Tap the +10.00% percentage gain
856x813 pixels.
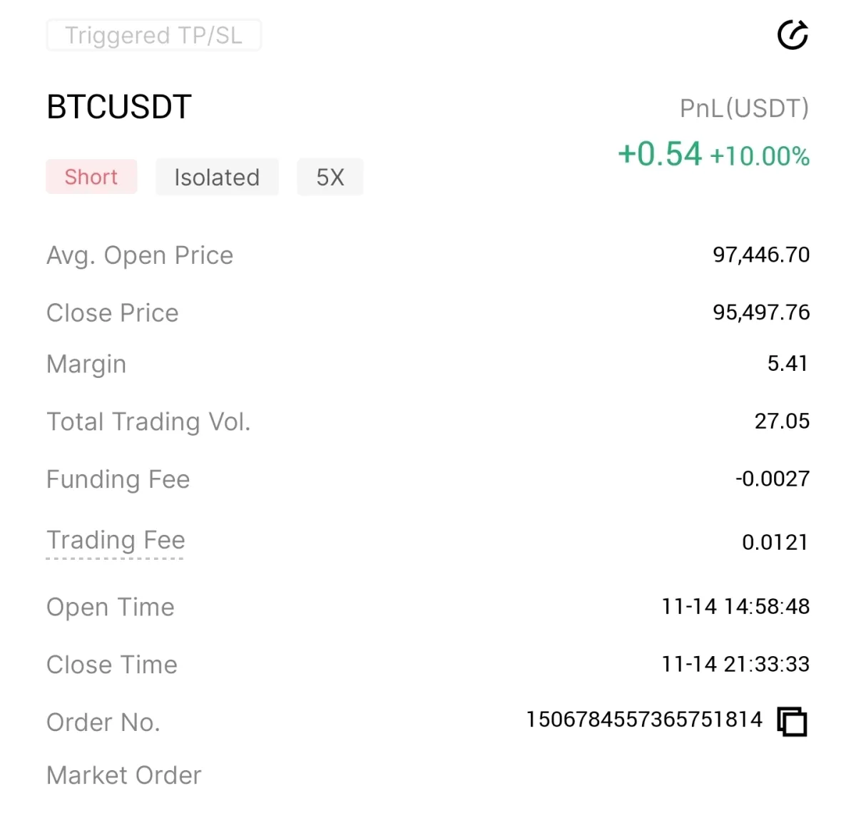[759, 155]
